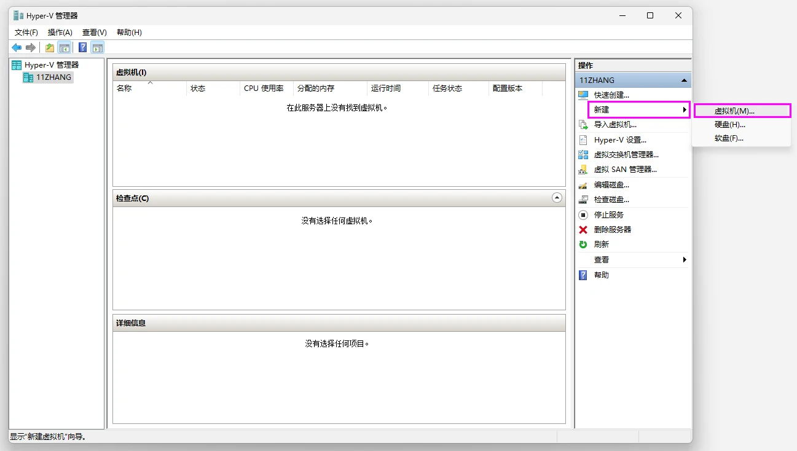
Task: Click the blue Back arrow in the toolbar
Action: pos(17,47)
